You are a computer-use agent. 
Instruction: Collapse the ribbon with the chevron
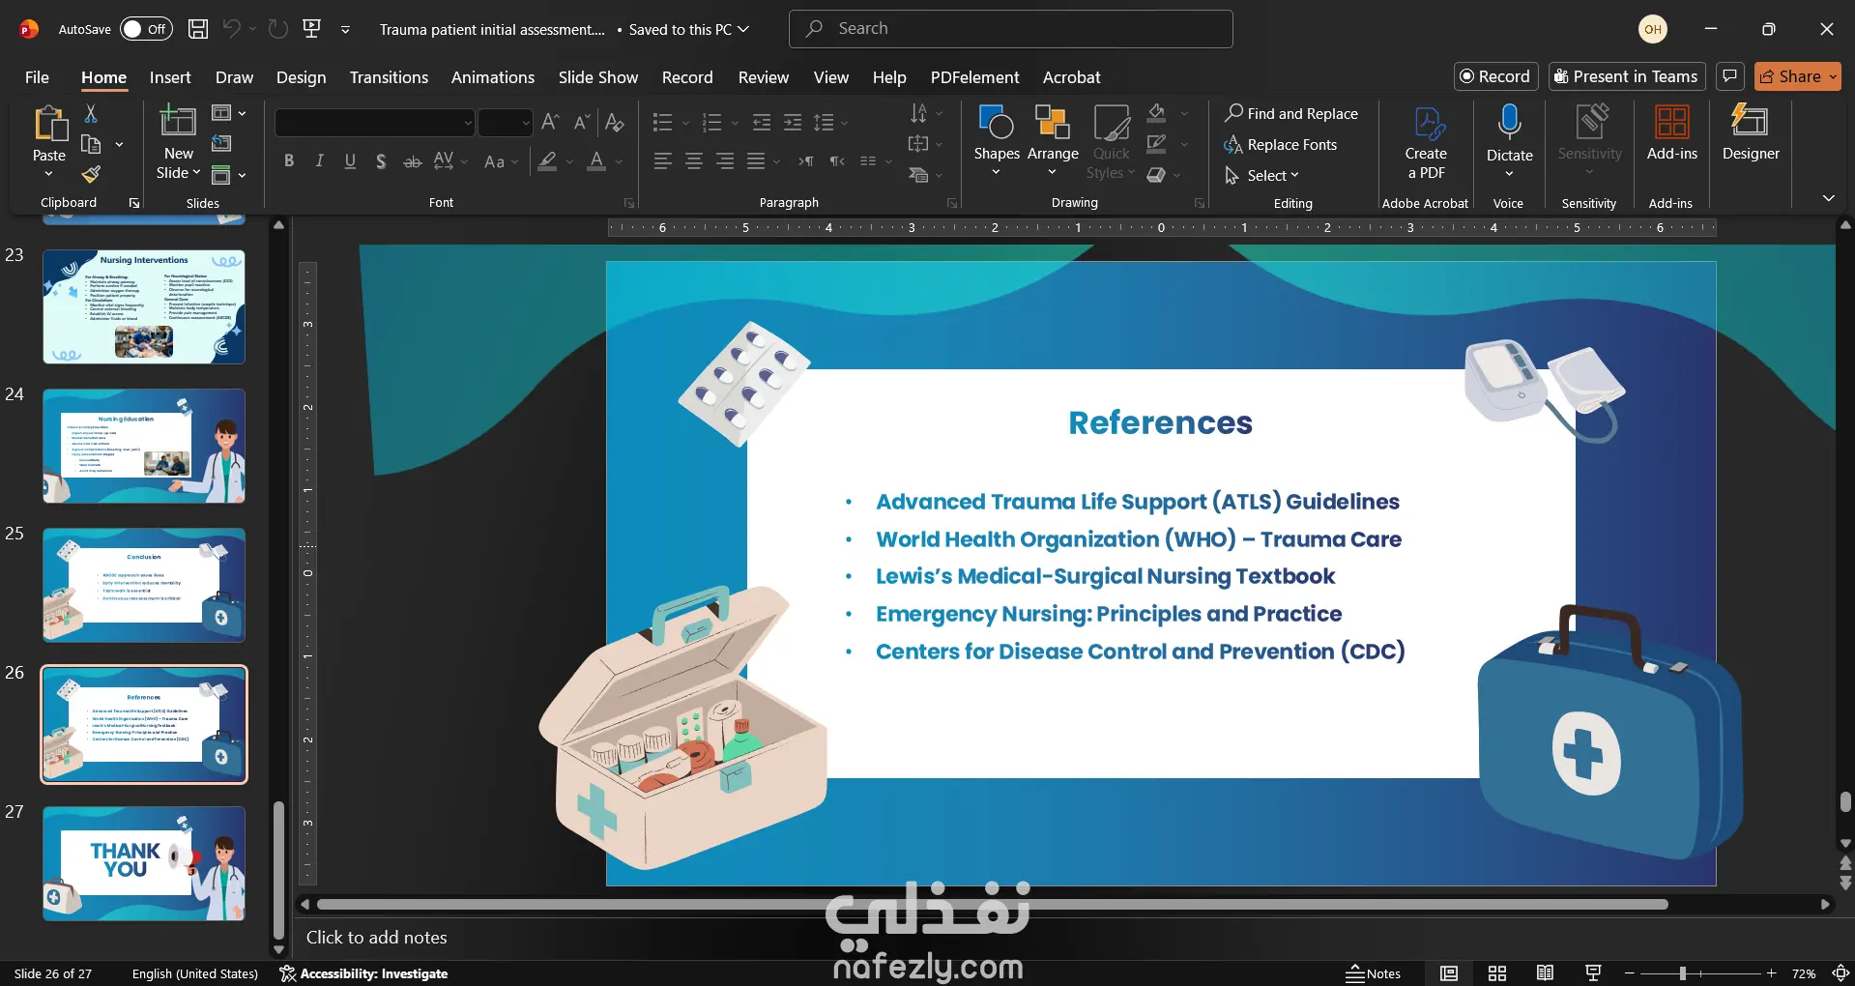coord(1828,198)
